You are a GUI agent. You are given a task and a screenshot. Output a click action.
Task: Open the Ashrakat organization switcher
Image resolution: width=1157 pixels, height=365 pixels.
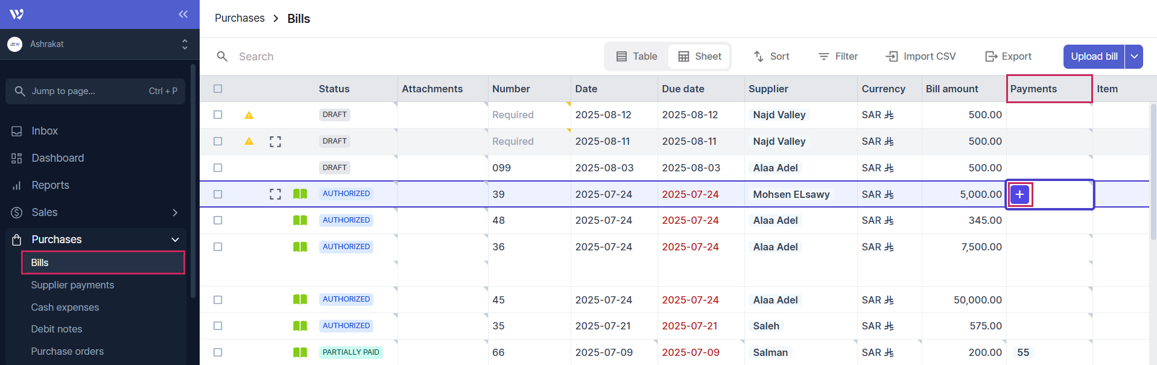[x=97, y=44]
